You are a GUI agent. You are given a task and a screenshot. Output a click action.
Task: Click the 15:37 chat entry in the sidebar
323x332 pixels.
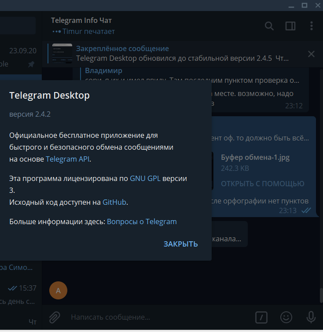[21, 294]
